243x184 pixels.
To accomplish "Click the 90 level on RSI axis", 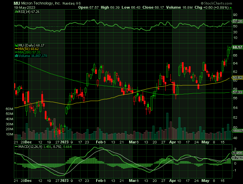I will click(x=235, y=15).
